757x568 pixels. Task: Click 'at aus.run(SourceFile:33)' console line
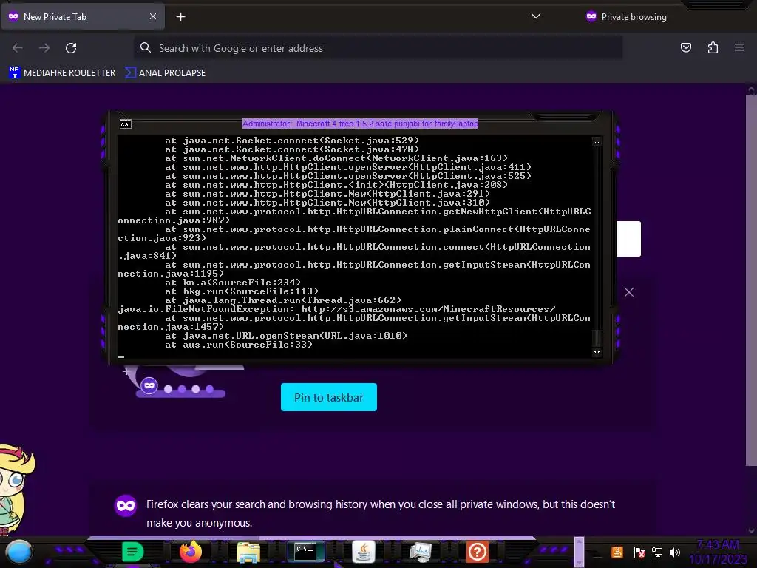pos(239,345)
